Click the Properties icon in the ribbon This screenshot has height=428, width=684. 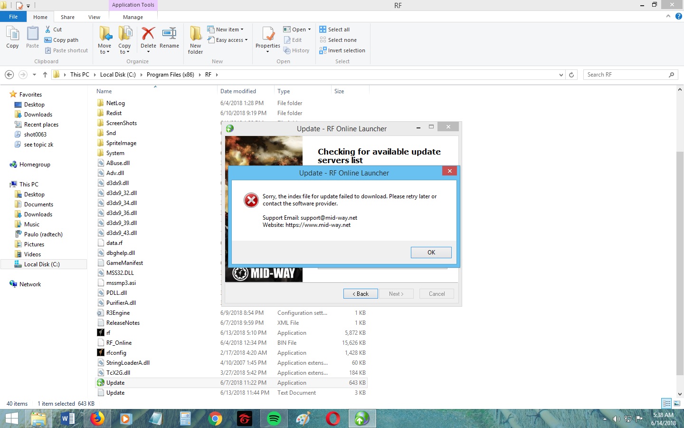click(x=268, y=38)
